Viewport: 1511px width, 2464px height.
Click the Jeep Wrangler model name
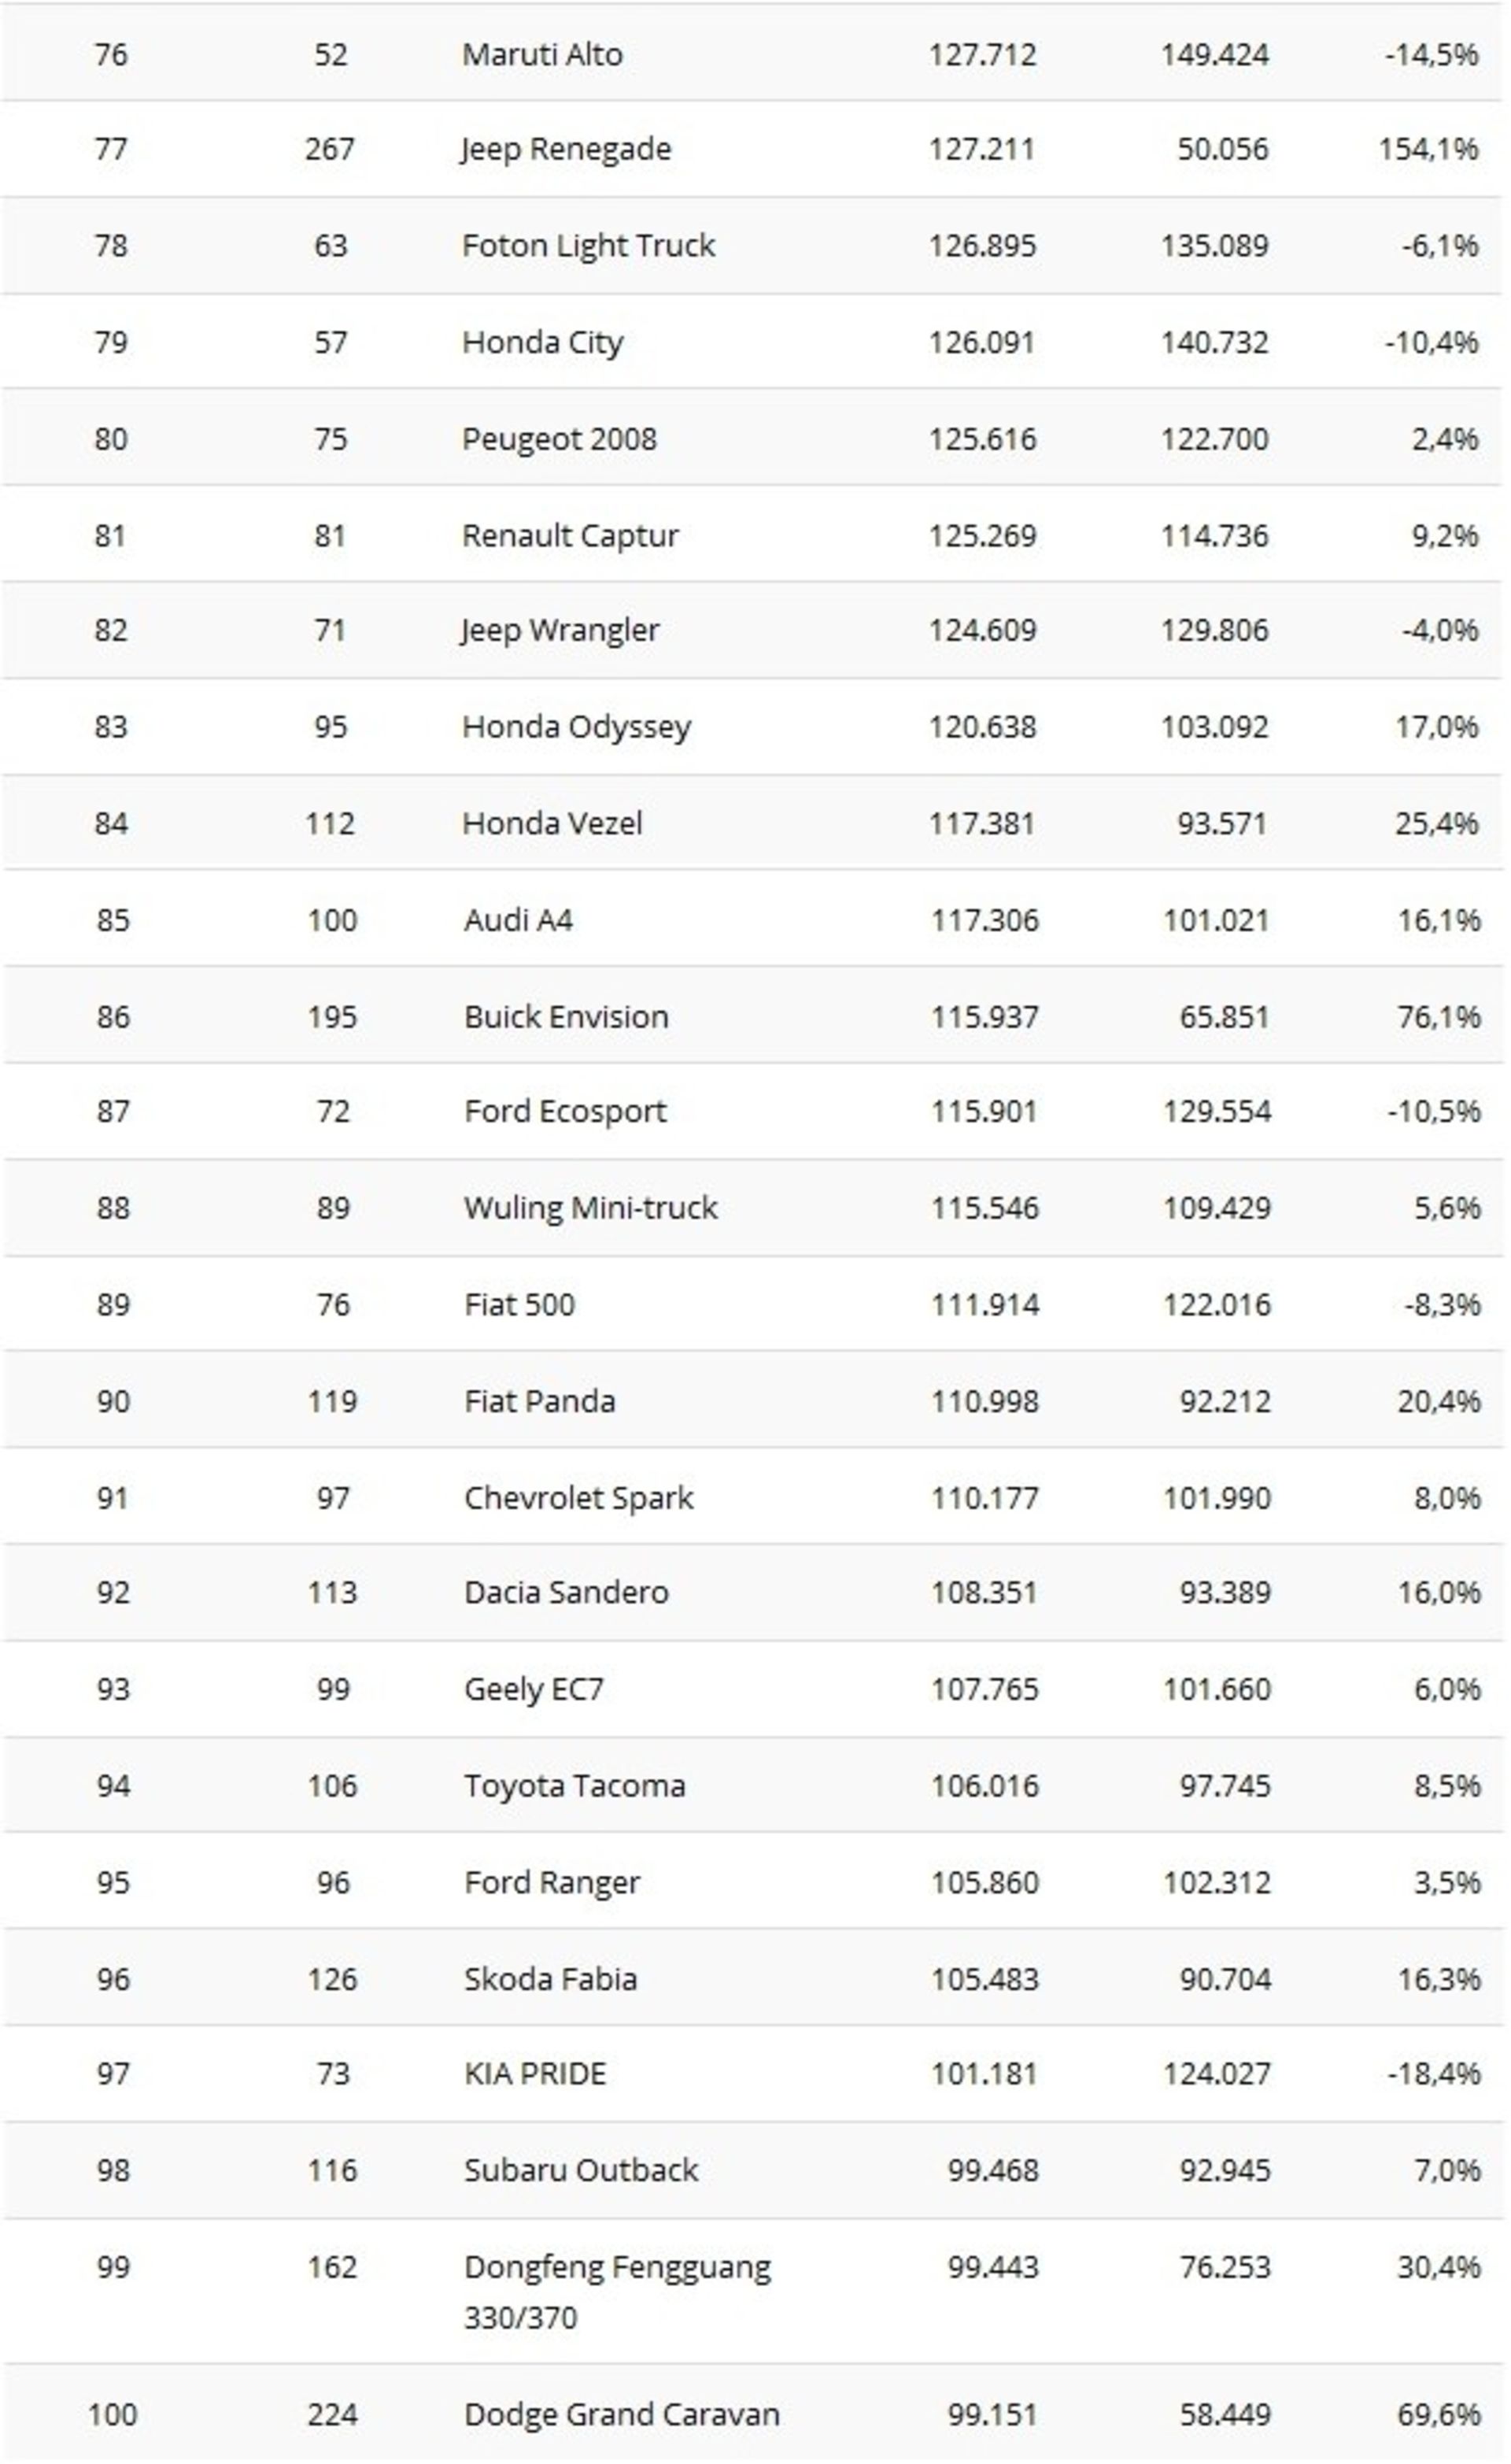pyautogui.click(x=559, y=631)
